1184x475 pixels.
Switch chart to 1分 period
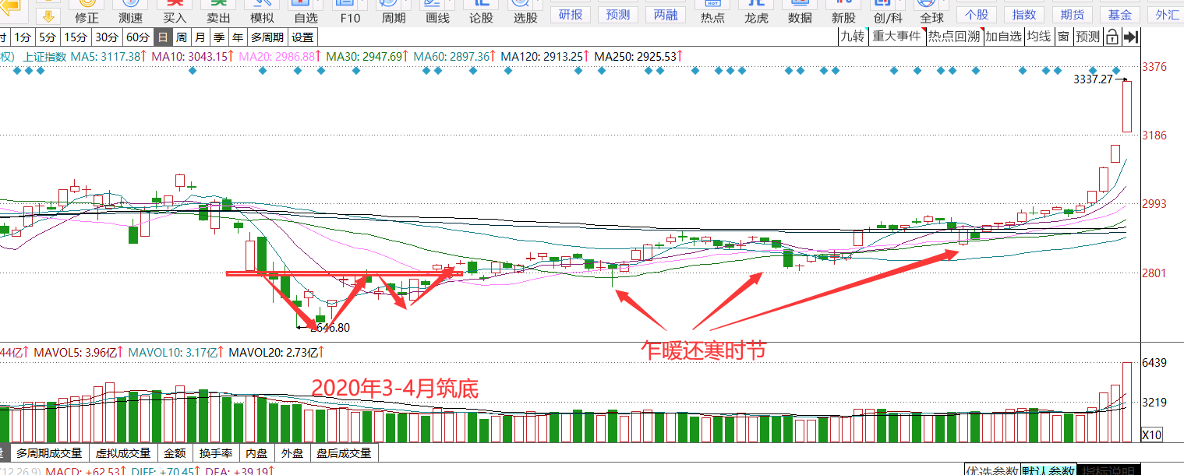[23, 37]
